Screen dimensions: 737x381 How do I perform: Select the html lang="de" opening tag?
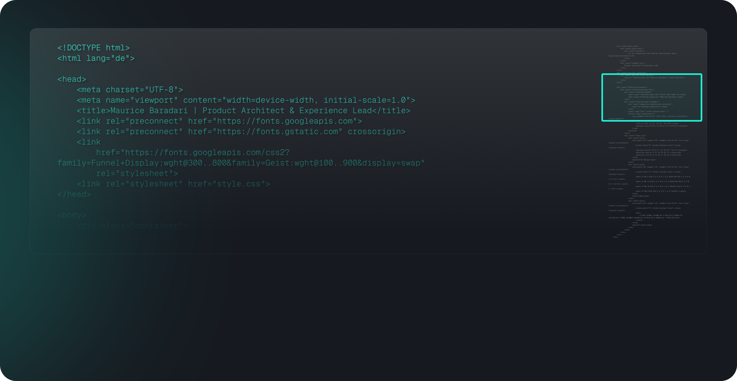96,58
